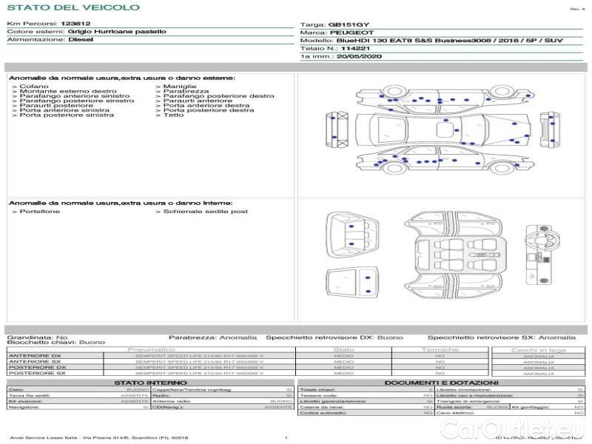Select "Parafango anteriore sinistro" in the list
Screen dimensions: 592x444
tap(75, 96)
